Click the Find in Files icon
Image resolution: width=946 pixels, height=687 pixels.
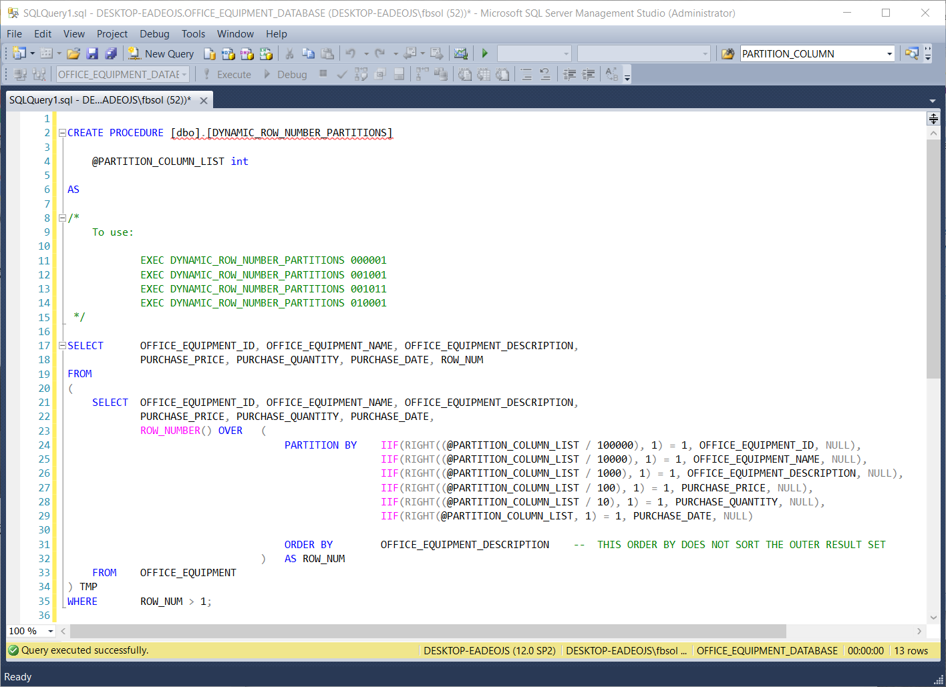pyautogui.click(x=728, y=54)
